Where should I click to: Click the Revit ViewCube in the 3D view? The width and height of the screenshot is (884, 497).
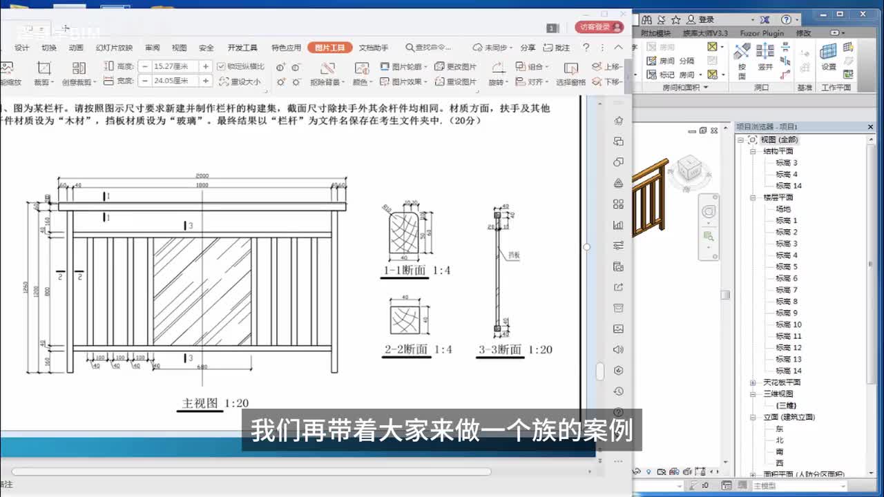pos(690,169)
